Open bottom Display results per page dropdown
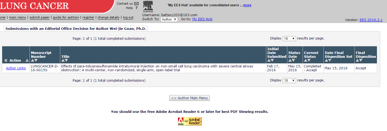Image resolution: width=387 pixels, height=131 pixels. tap(289, 81)
